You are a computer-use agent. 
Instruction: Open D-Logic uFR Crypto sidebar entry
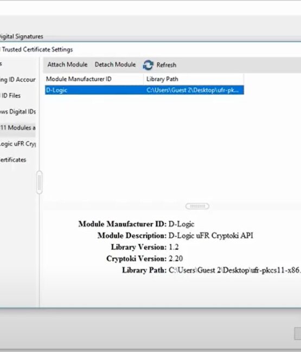(17, 144)
